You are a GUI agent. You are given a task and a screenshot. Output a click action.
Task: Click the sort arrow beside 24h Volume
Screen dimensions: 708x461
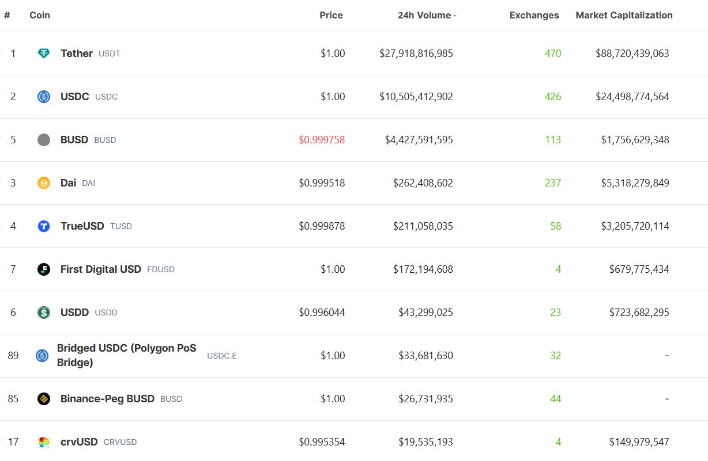[x=455, y=16]
